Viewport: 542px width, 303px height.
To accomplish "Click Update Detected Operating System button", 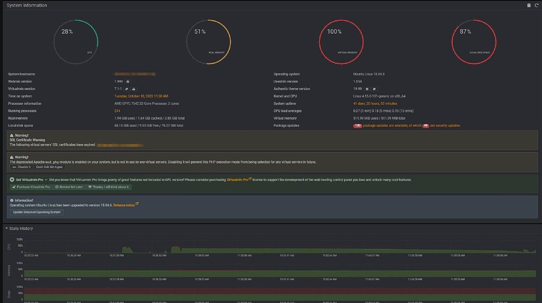I will tap(37, 212).
